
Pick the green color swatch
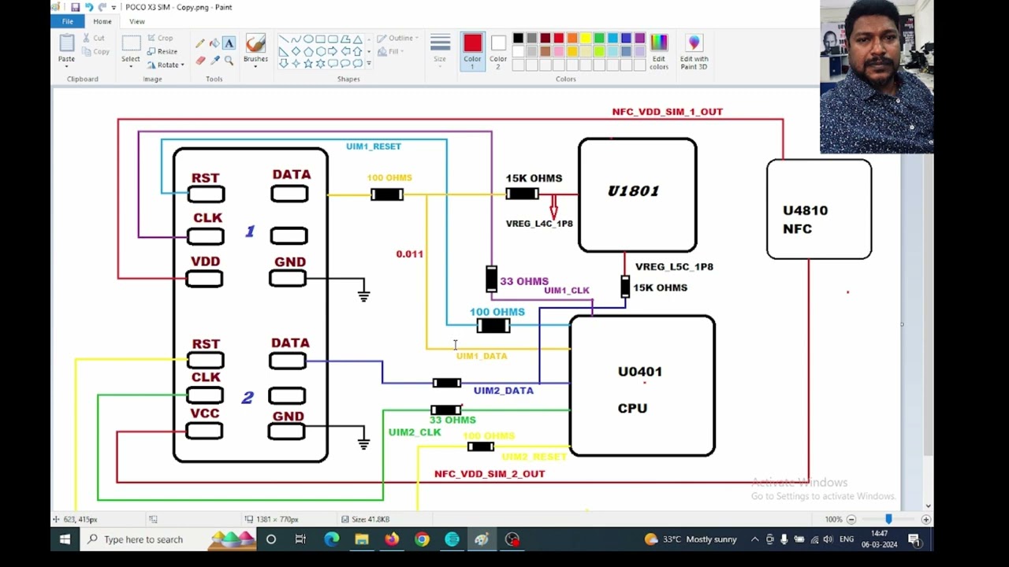click(599, 38)
